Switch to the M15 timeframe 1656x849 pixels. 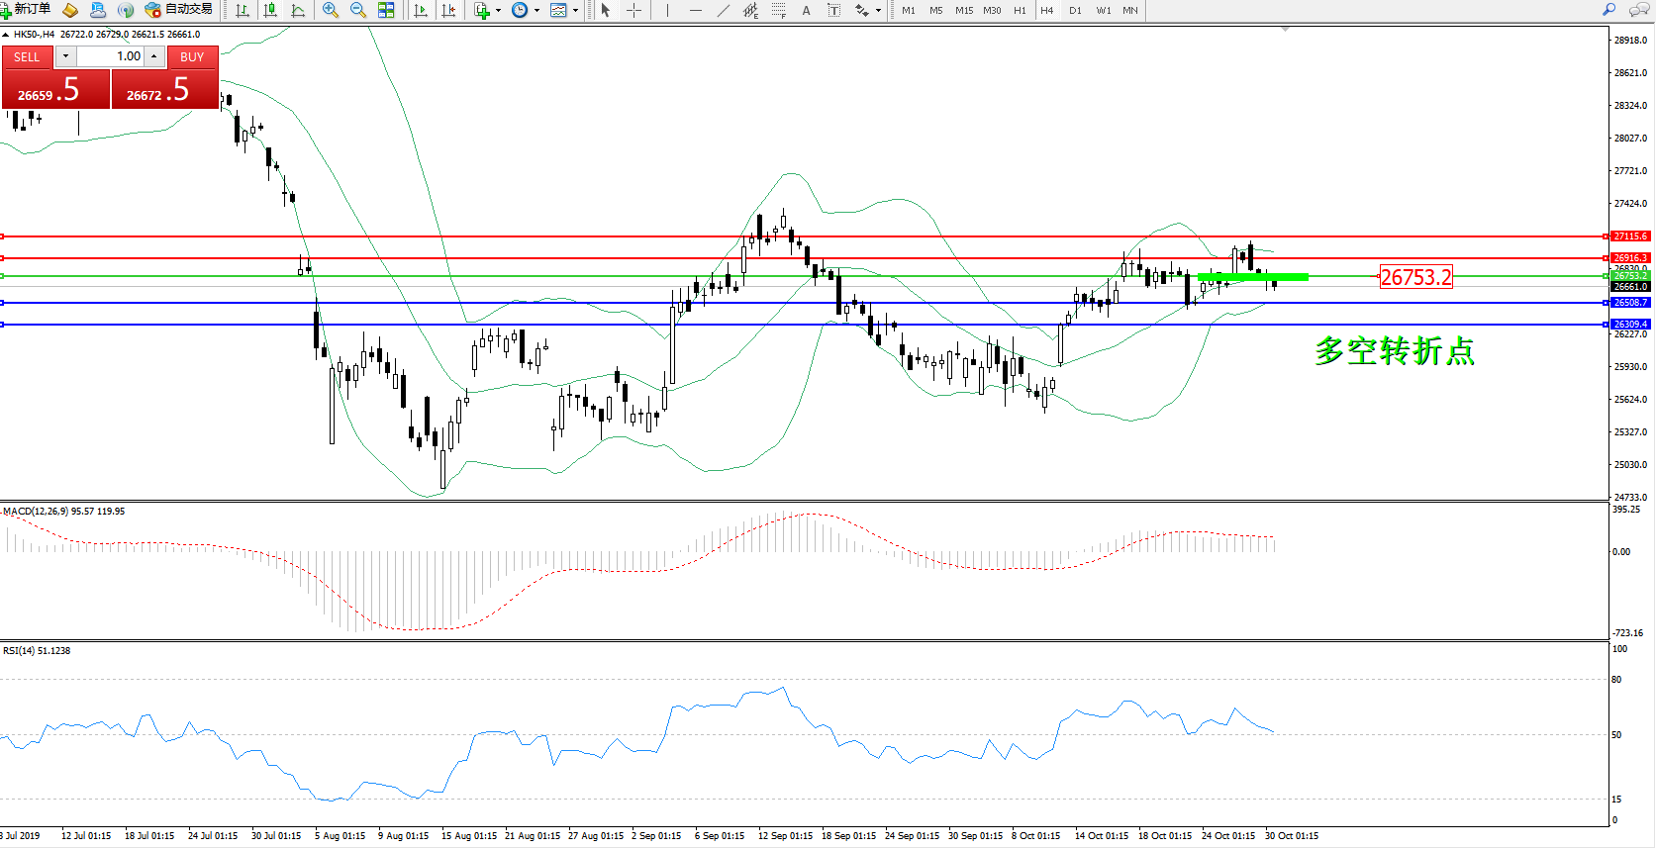[x=963, y=10]
